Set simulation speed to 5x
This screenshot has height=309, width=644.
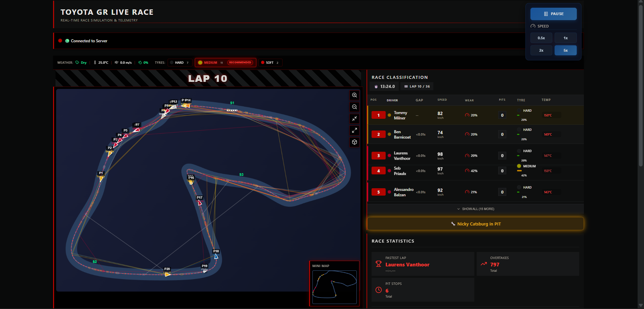pos(566,50)
